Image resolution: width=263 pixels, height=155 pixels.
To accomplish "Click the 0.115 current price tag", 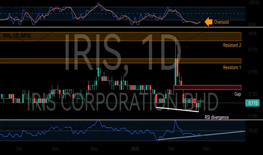I will 253,103.
